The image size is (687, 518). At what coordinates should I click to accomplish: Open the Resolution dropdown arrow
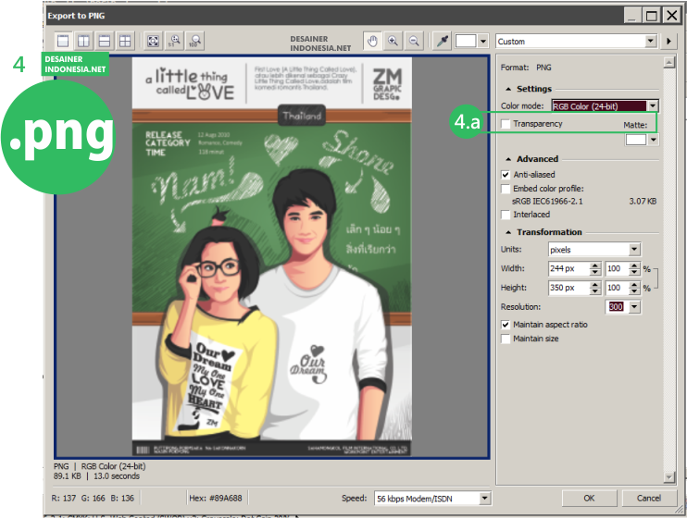tap(634, 306)
